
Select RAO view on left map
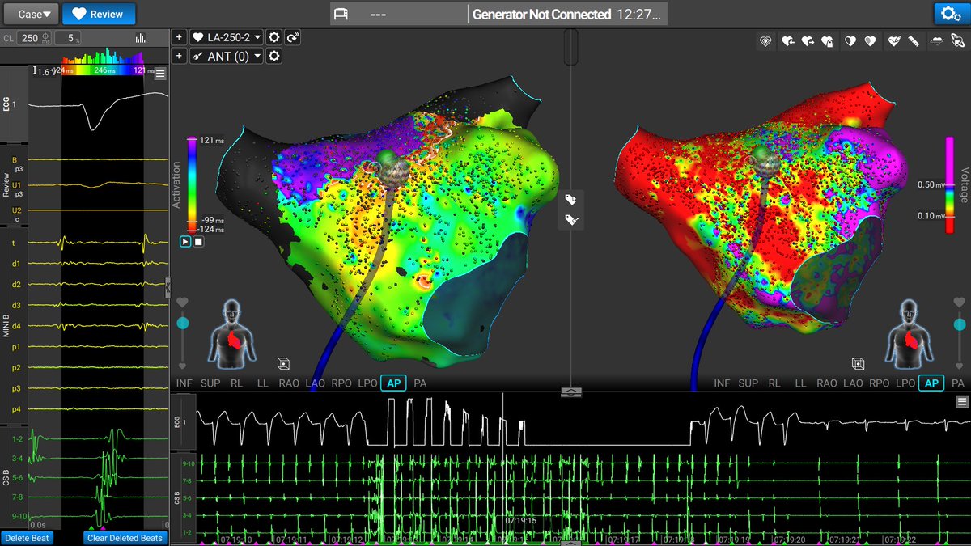288,383
